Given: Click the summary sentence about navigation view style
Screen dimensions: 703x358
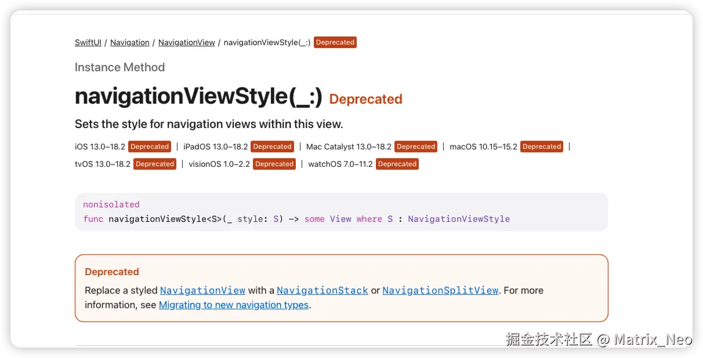Looking at the screenshot, I should pyautogui.click(x=209, y=124).
